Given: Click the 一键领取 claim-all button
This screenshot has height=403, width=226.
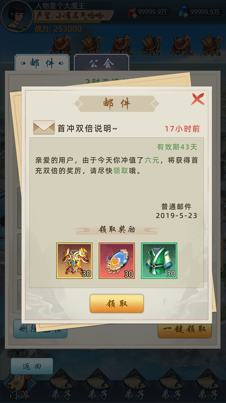Looking at the screenshot, I should [x=185, y=329].
